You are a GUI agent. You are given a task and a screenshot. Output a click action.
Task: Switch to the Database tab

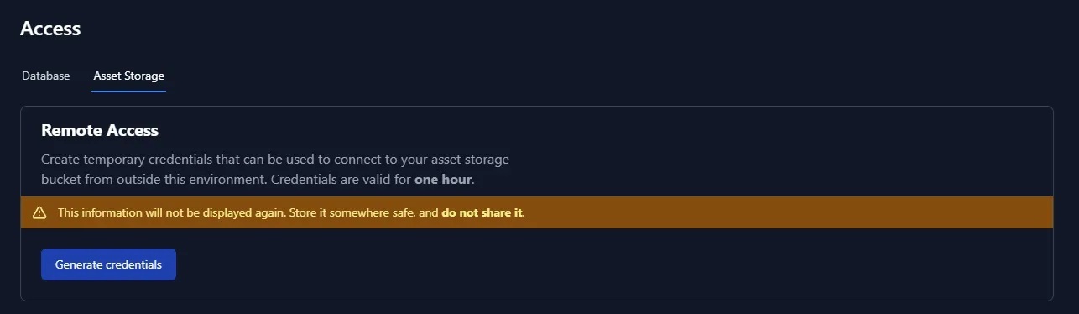[x=46, y=76]
